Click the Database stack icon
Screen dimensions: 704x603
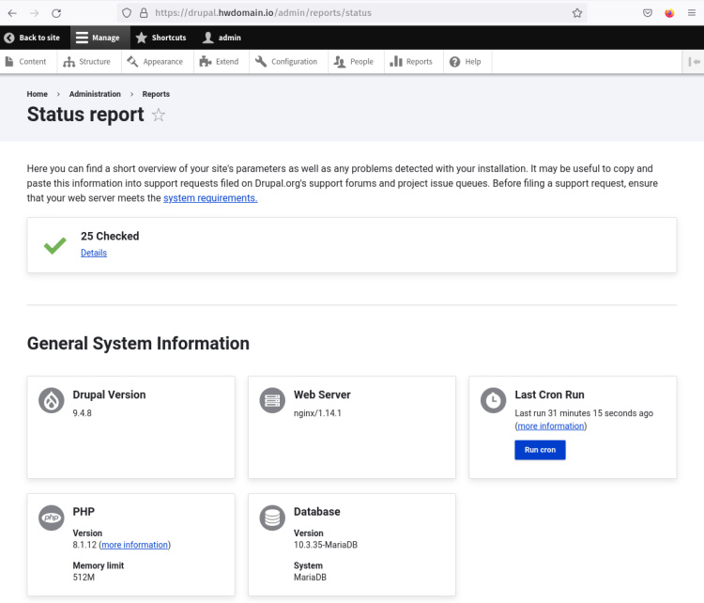tap(272, 518)
